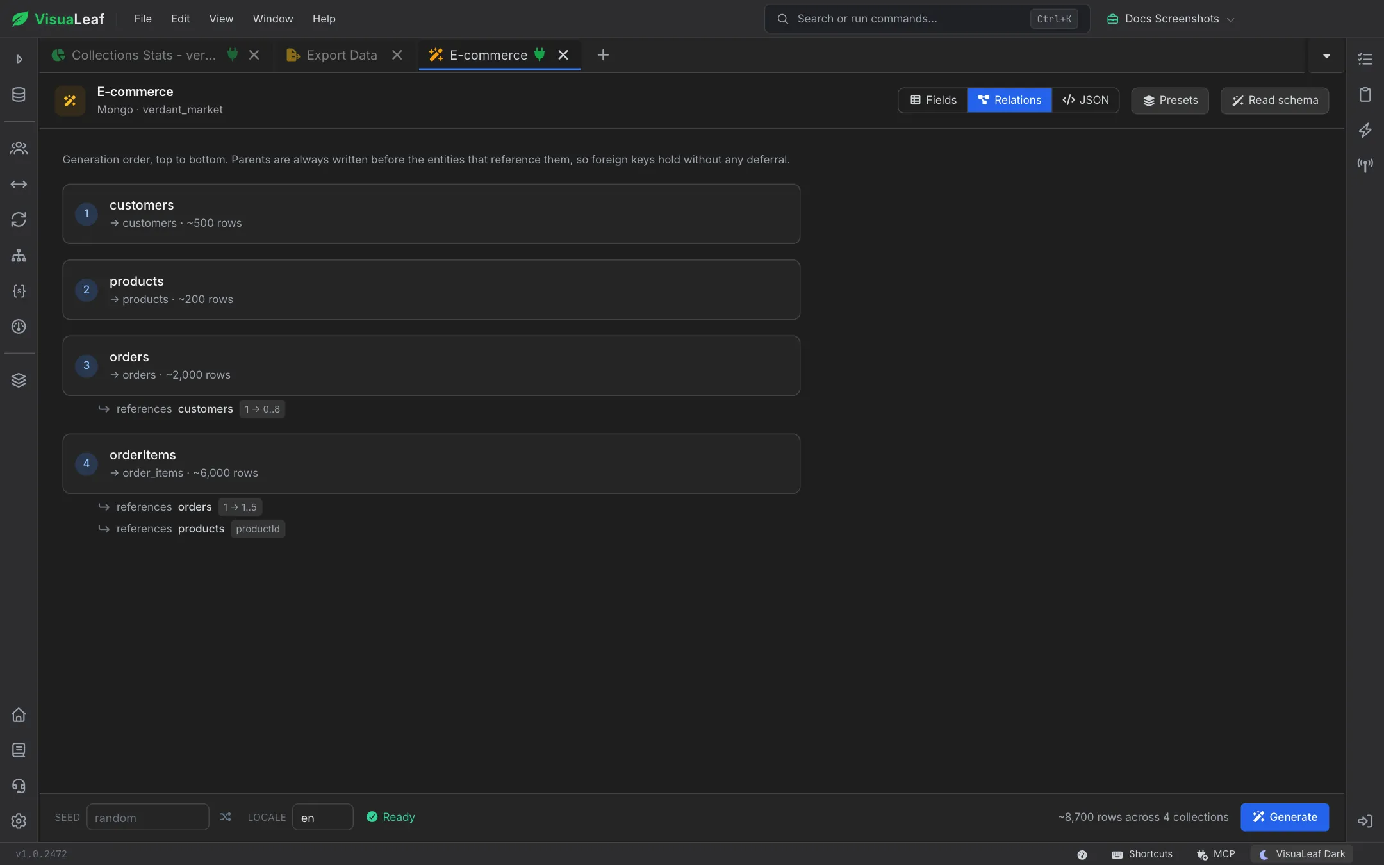1384x865 pixels.
Task: Open the Docs Screenshots workspace dropdown
Action: tap(1171, 19)
